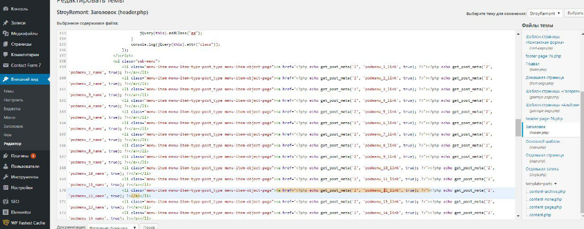584x229 pixels.
Task: Click the Пользователи user icon
Action: tap(5, 166)
